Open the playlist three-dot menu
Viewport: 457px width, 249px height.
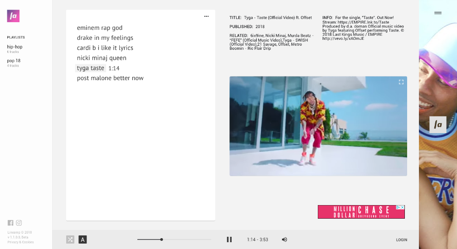click(x=206, y=16)
